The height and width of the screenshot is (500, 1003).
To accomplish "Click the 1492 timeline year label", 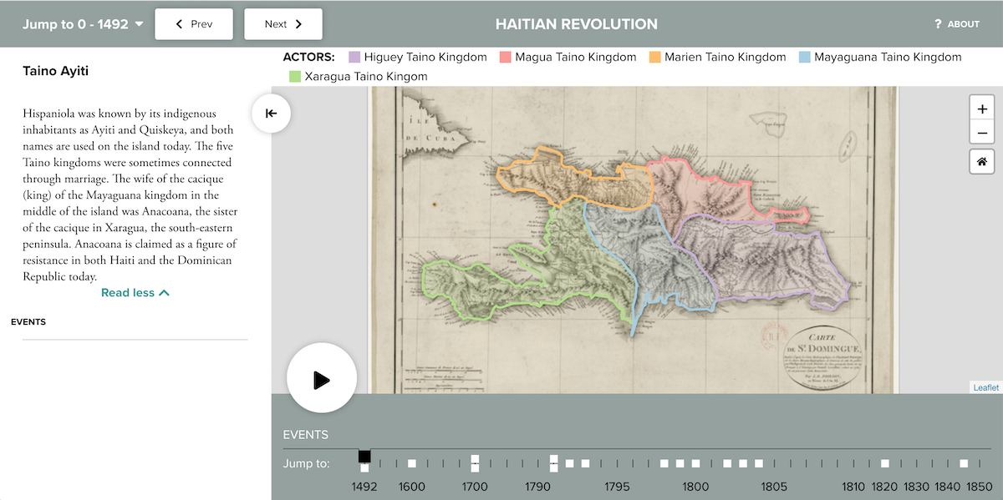I will pyautogui.click(x=364, y=487).
